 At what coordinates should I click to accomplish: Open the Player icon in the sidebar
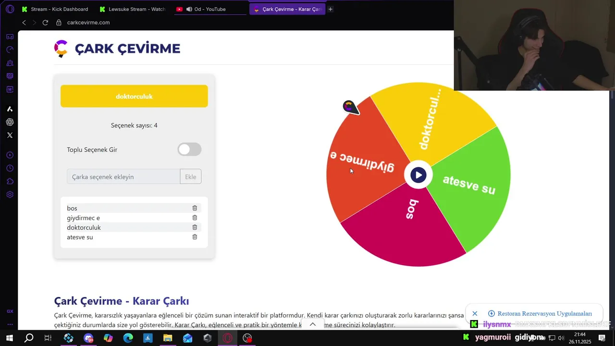coord(10,155)
